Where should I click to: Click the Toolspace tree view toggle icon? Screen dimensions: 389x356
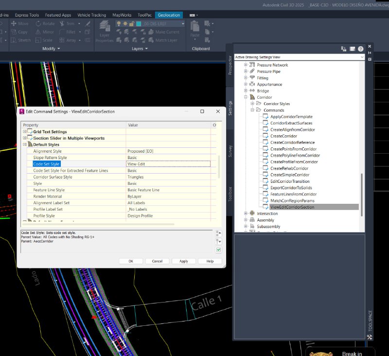click(344, 49)
